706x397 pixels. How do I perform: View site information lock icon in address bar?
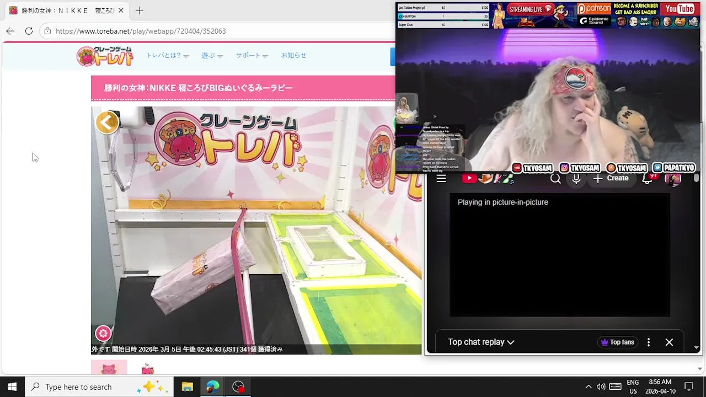pyautogui.click(x=48, y=31)
